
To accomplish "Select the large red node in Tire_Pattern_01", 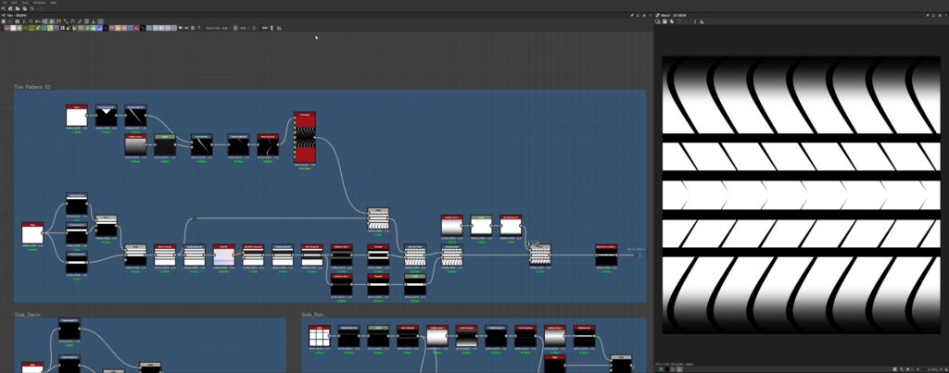I will point(305,137).
